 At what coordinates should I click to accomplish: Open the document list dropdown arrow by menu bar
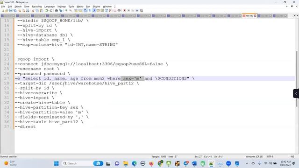point(292,7)
